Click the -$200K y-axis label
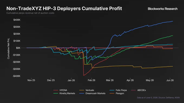The image size is (184, 103). (17, 62)
